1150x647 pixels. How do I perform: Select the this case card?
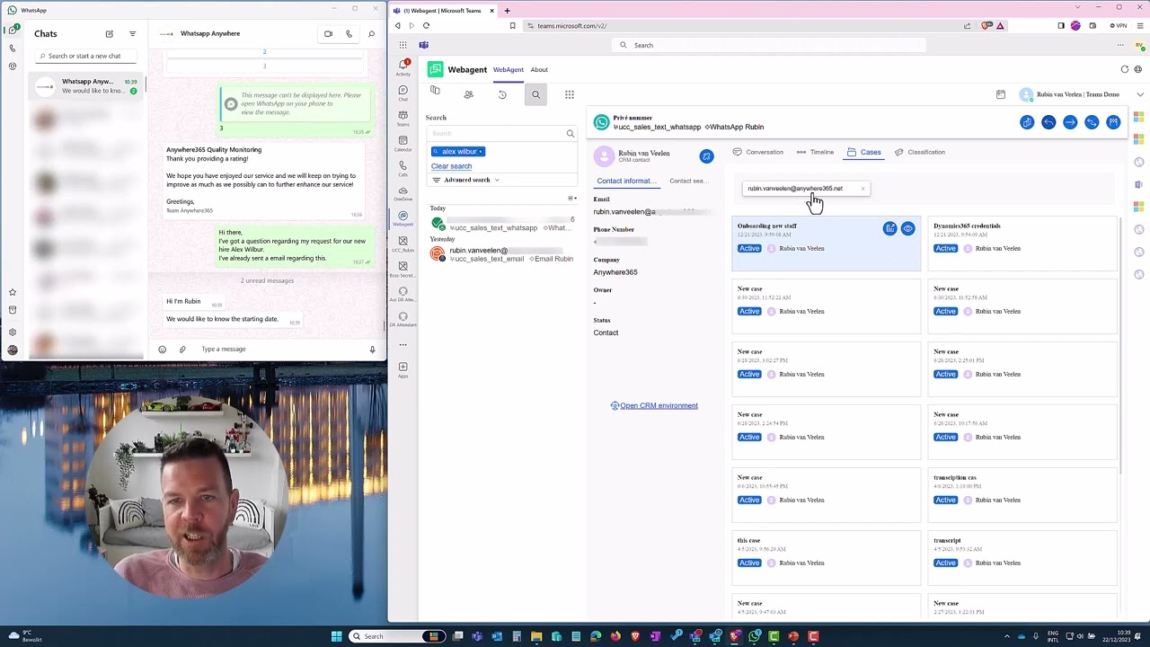coord(827,558)
